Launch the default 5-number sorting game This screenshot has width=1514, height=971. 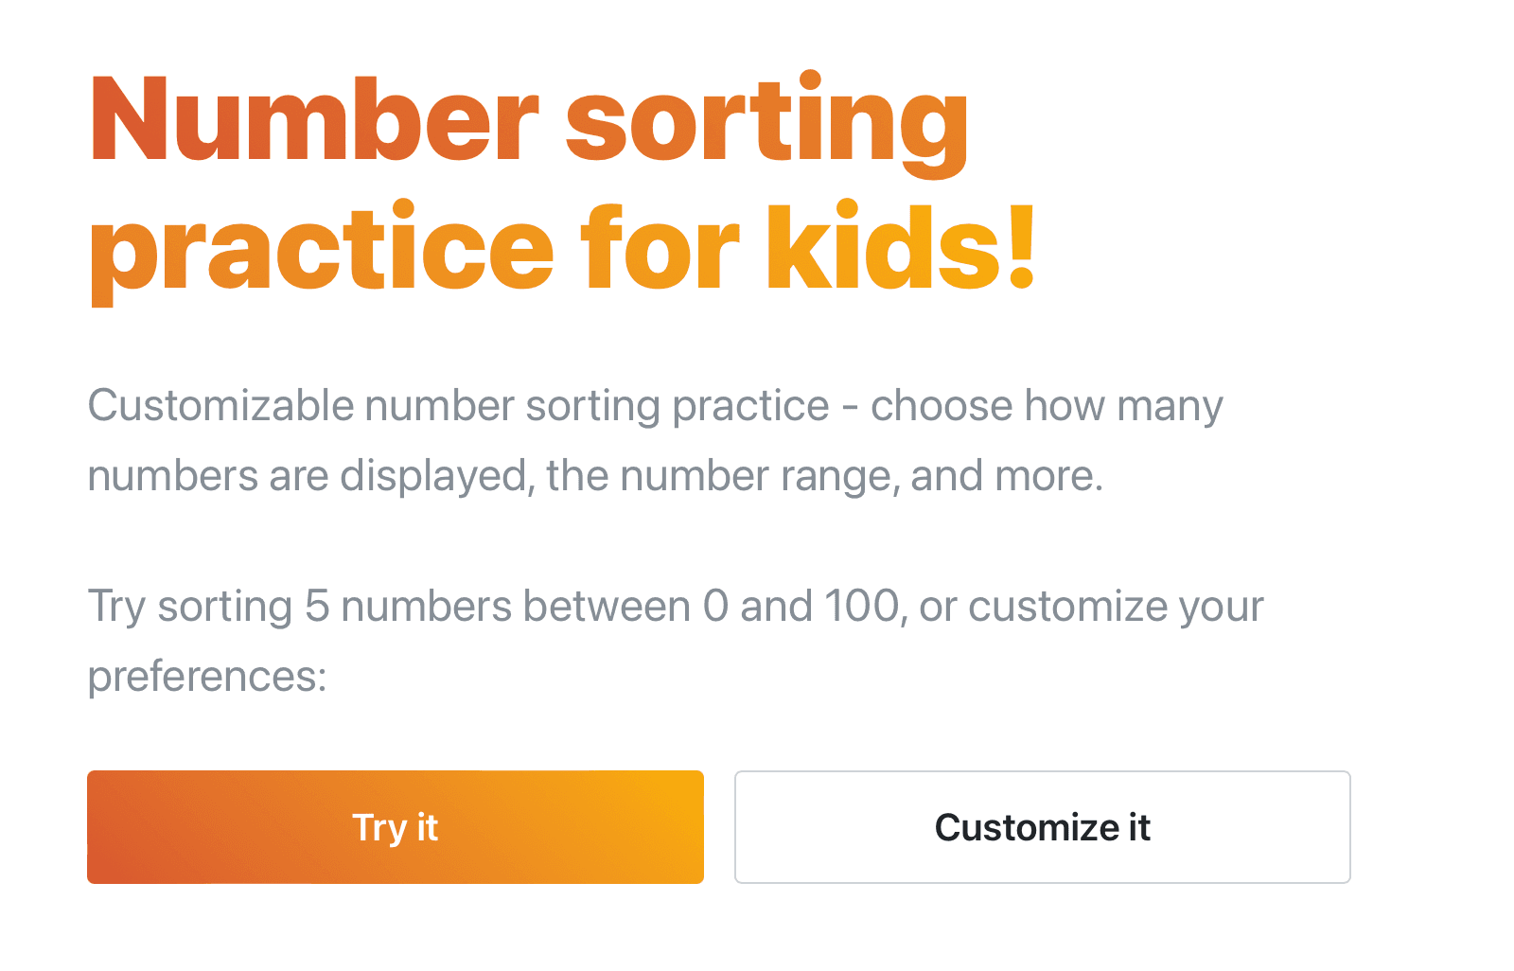coord(395,827)
